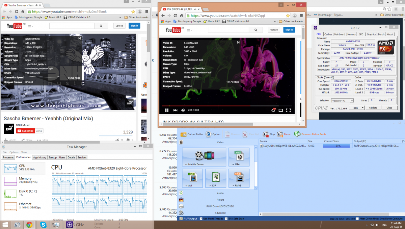The image size is (405, 229).
Task: Choose AVI conversion format
Action: point(192,178)
